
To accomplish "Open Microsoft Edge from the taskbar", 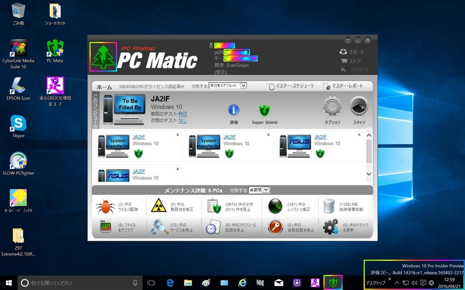I will pos(170,283).
